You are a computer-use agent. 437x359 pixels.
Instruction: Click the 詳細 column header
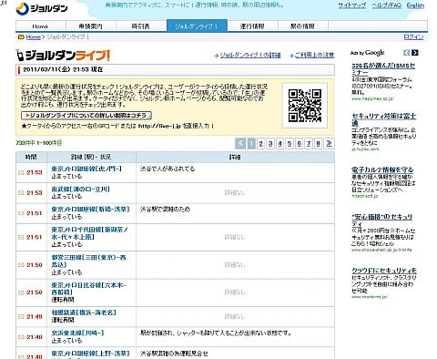(x=235, y=157)
